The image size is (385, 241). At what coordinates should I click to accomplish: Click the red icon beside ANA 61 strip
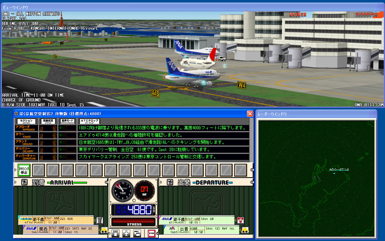pyautogui.click(x=240, y=220)
